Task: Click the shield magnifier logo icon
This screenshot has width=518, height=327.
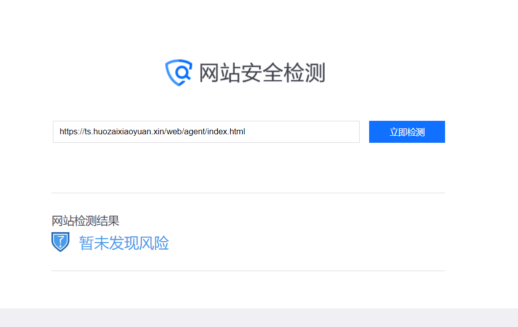Action: click(x=179, y=73)
